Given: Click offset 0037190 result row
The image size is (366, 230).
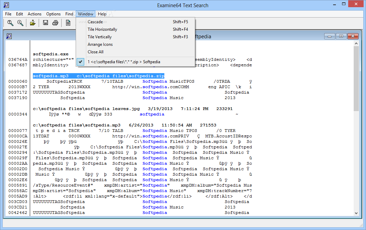Looking at the screenshot, I should [18, 98].
